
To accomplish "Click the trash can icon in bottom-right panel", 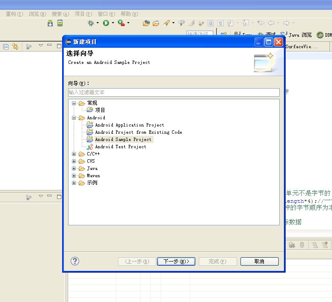I will [x=302, y=245].
